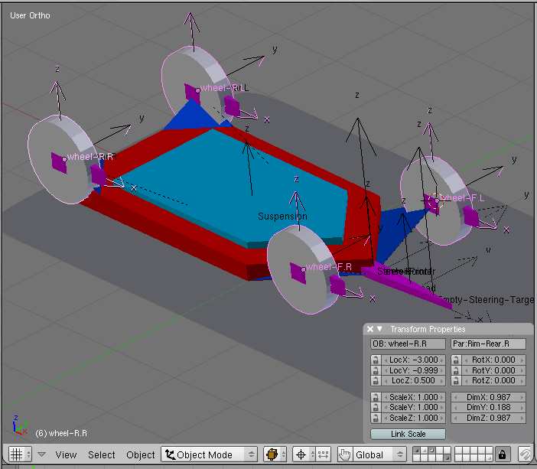Click the Link Scale button

(x=408, y=434)
